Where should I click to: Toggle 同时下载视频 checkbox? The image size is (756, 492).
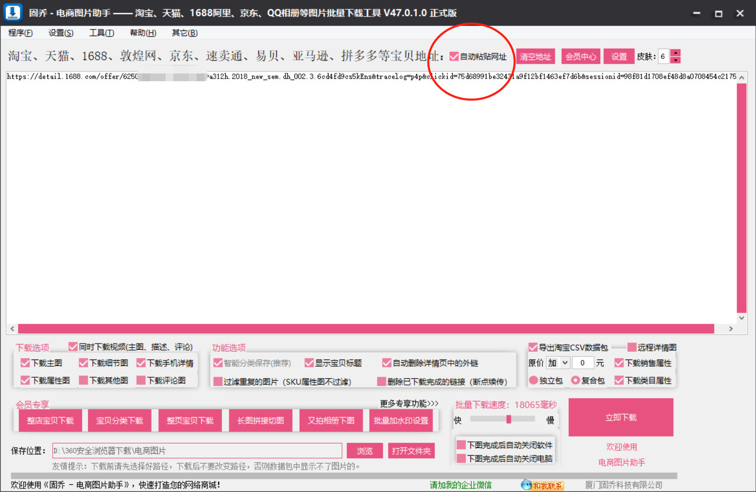[x=73, y=347]
